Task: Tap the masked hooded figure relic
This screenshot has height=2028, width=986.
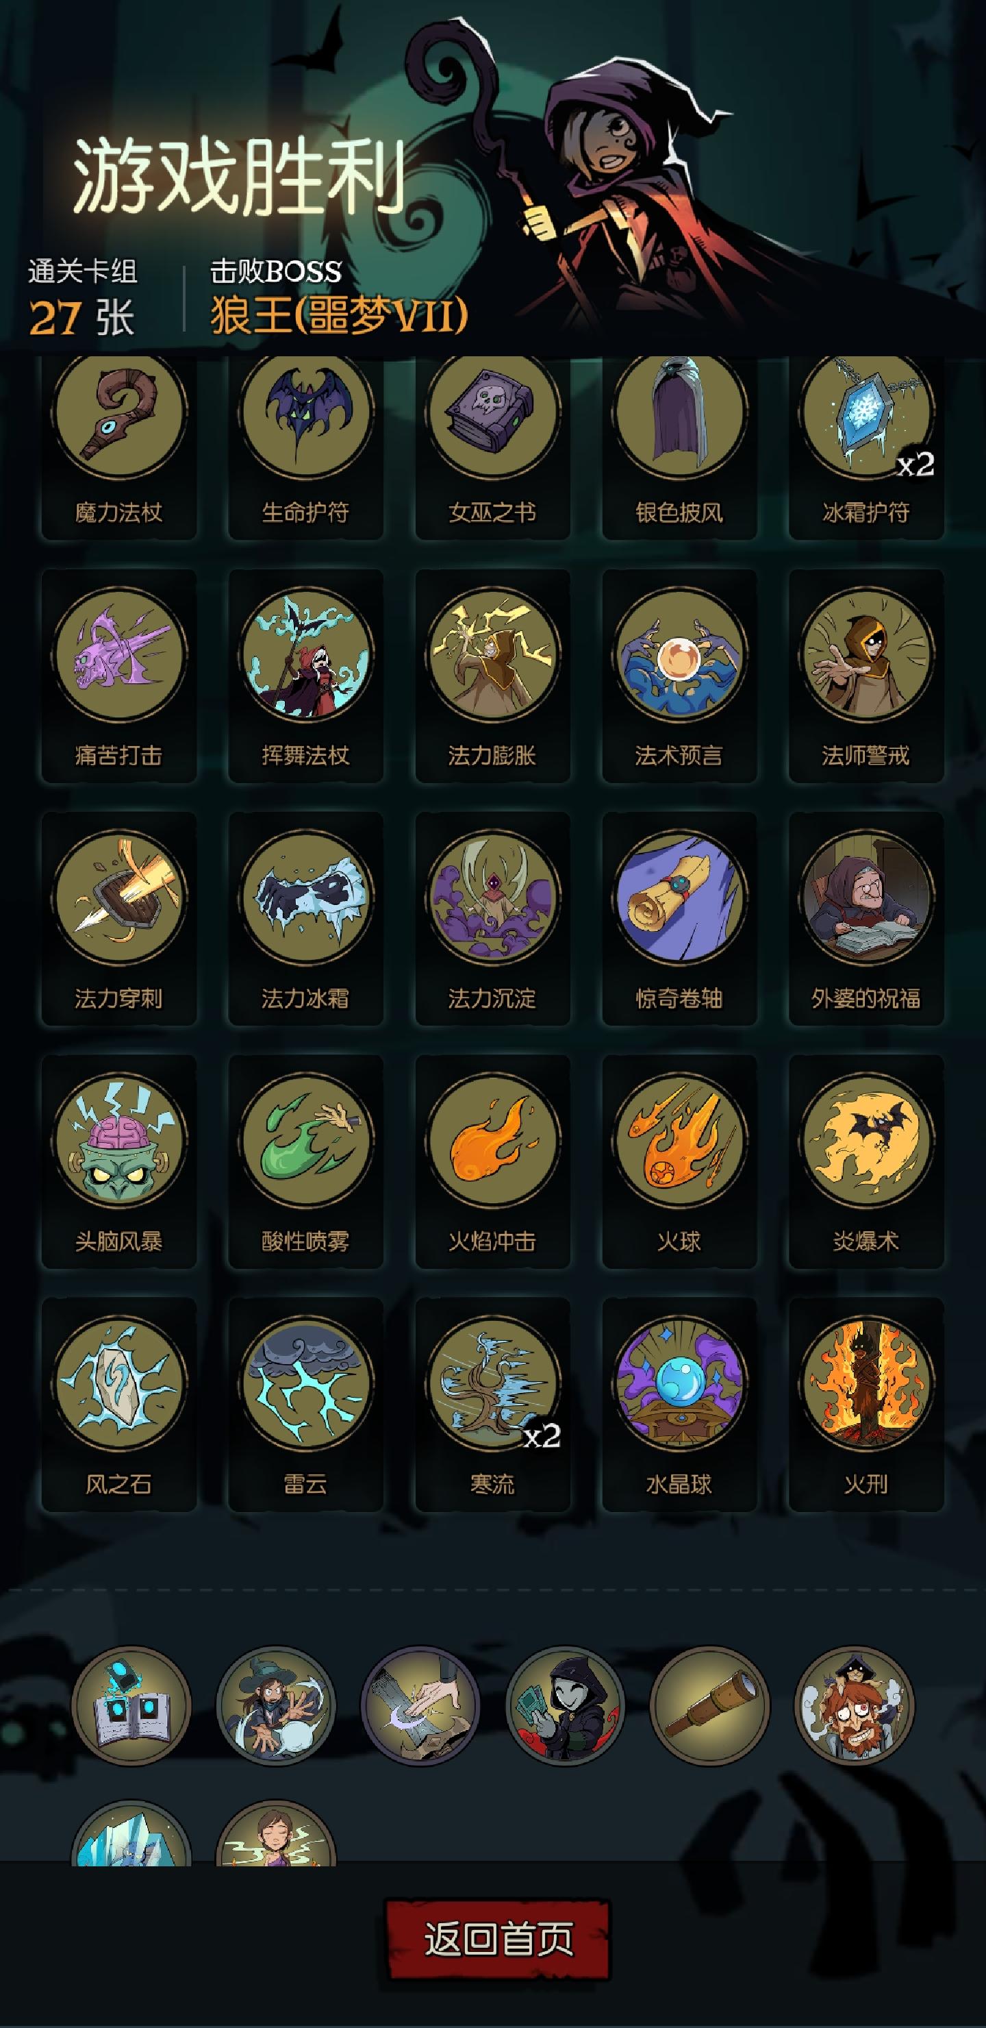Action: click(565, 1705)
